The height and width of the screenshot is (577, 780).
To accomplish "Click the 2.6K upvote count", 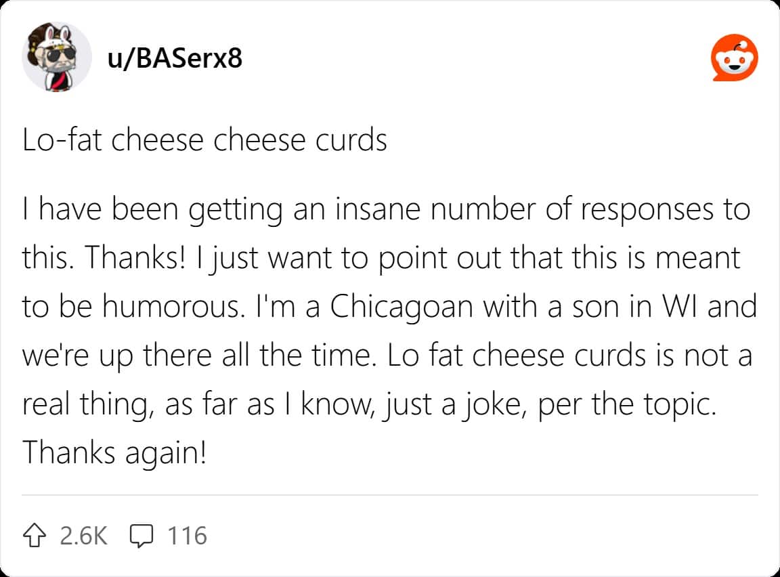I will tap(84, 536).
